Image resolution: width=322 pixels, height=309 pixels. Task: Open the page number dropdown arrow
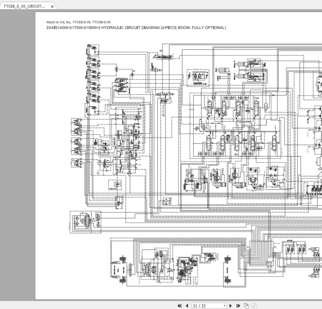[224, 305]
